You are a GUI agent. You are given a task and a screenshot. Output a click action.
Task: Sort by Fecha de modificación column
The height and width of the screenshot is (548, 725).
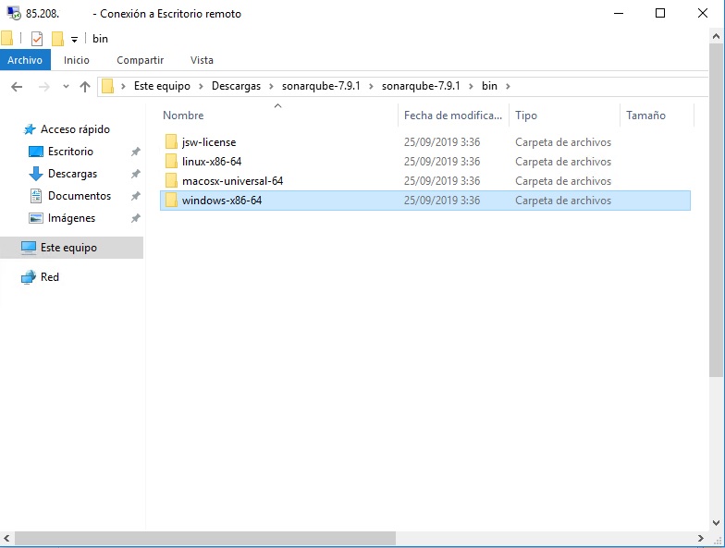(x=453, y=115)
